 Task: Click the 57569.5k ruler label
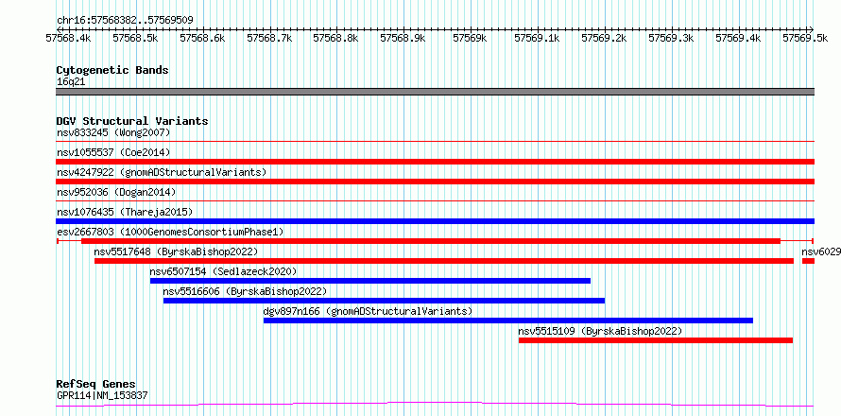[804, 38]
